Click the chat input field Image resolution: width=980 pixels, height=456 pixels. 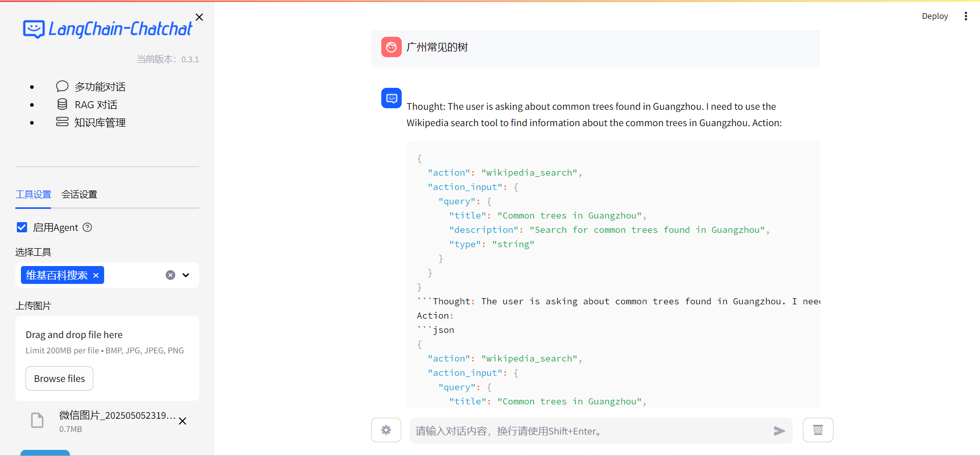click(591, 431)
